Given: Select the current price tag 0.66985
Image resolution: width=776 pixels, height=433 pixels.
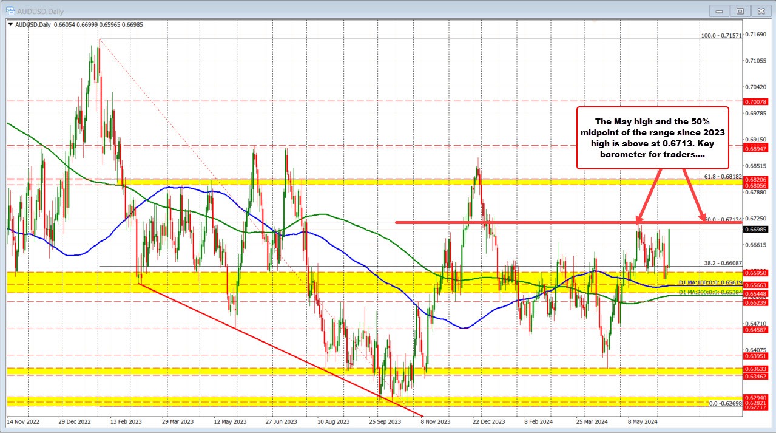Looking at the screenshot, I should (x=755, y=230).
